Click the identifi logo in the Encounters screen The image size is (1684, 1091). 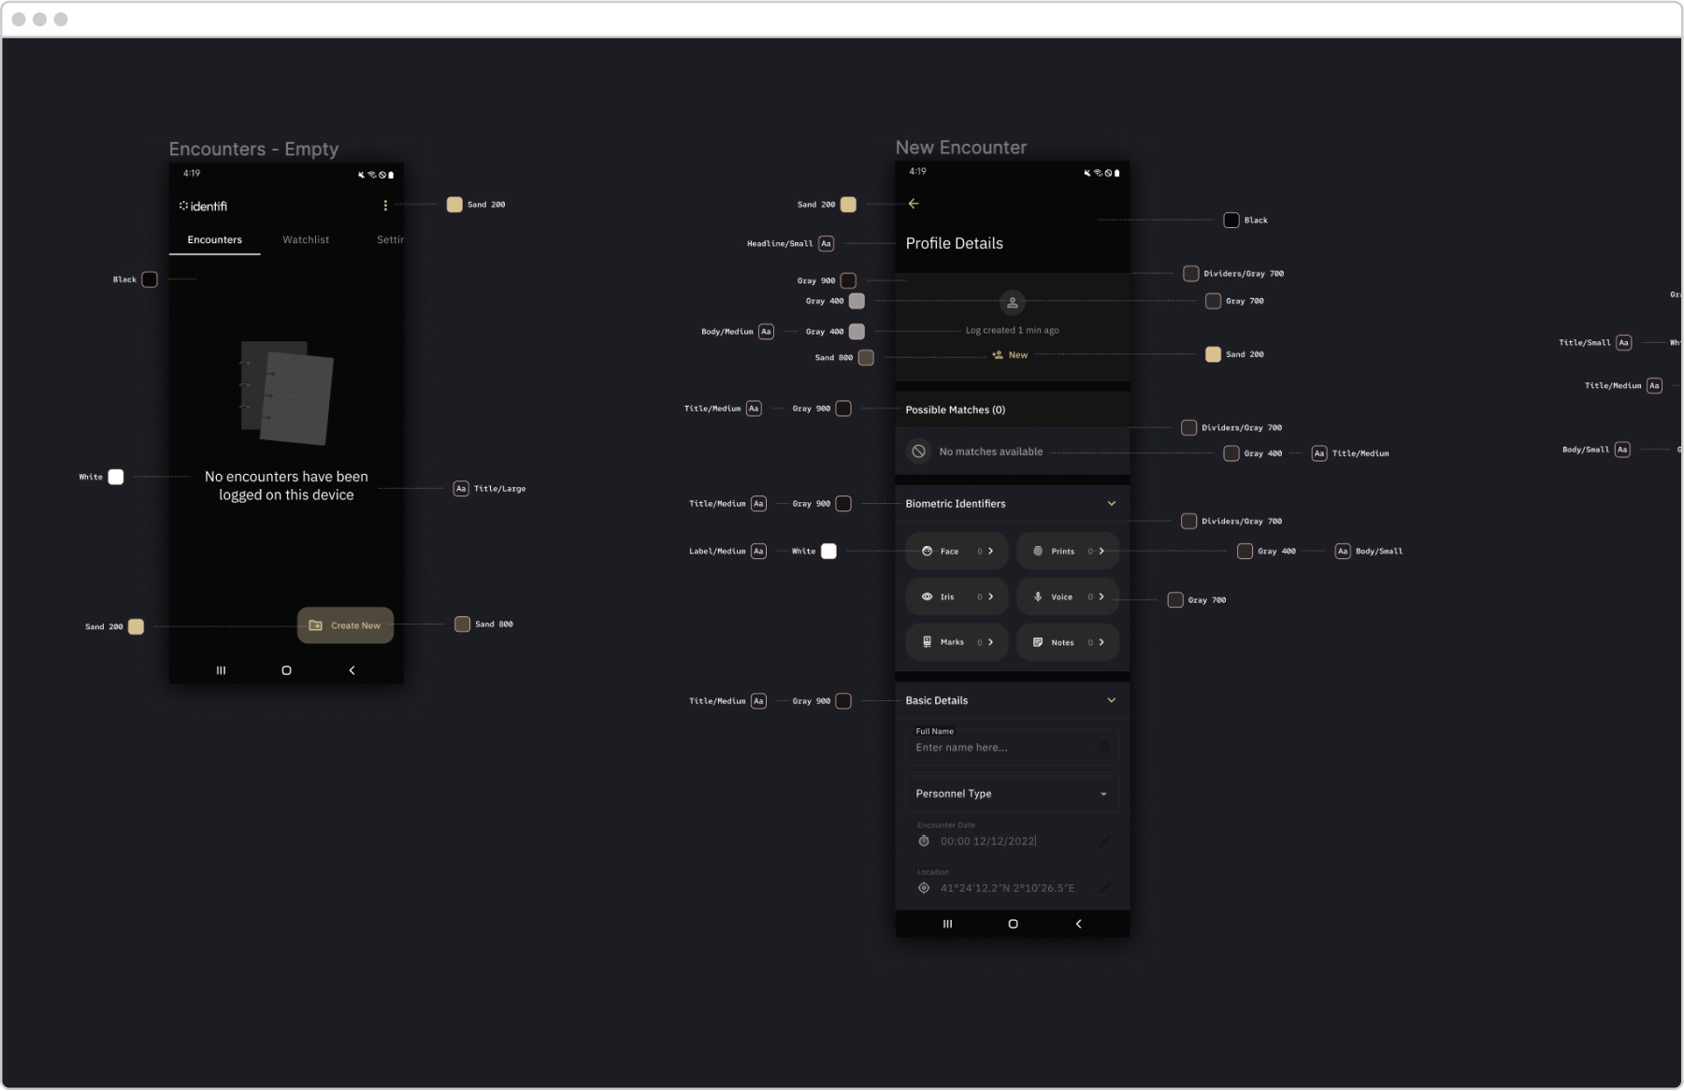(x=203, y=206)
